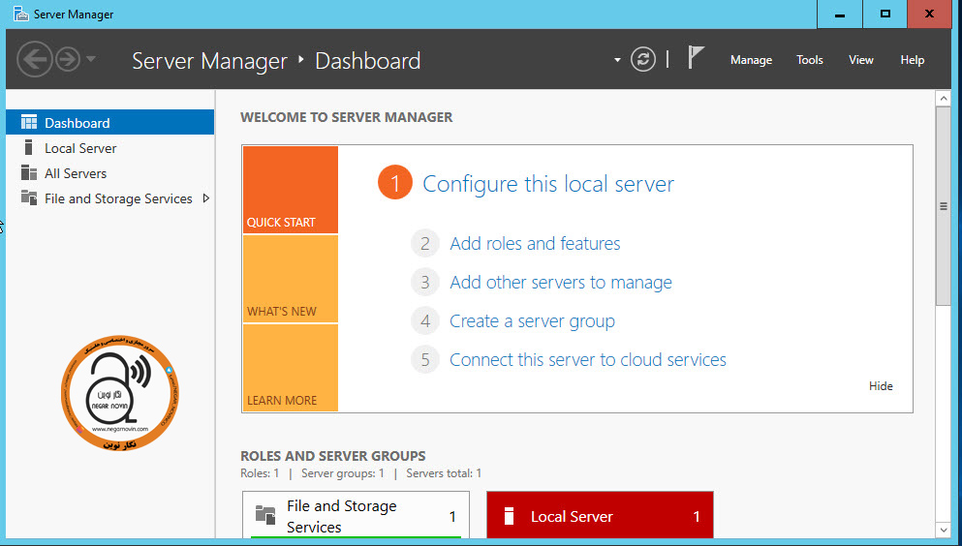Viewport: 962px width, 546px height.
Task: Click the 'ROLES AND SERVER GROUPS' heading
Action: tap(332, 456)
